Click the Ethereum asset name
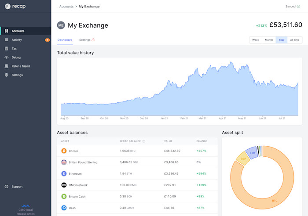This screenshot has width=308, height=216. 75,174
